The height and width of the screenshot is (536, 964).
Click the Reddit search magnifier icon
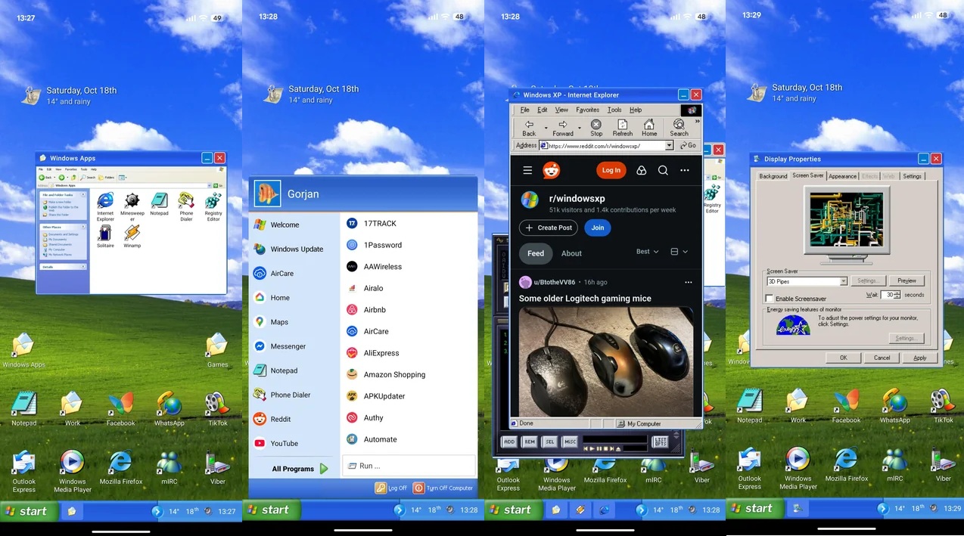pyautogui.click(x=663, y=170)
